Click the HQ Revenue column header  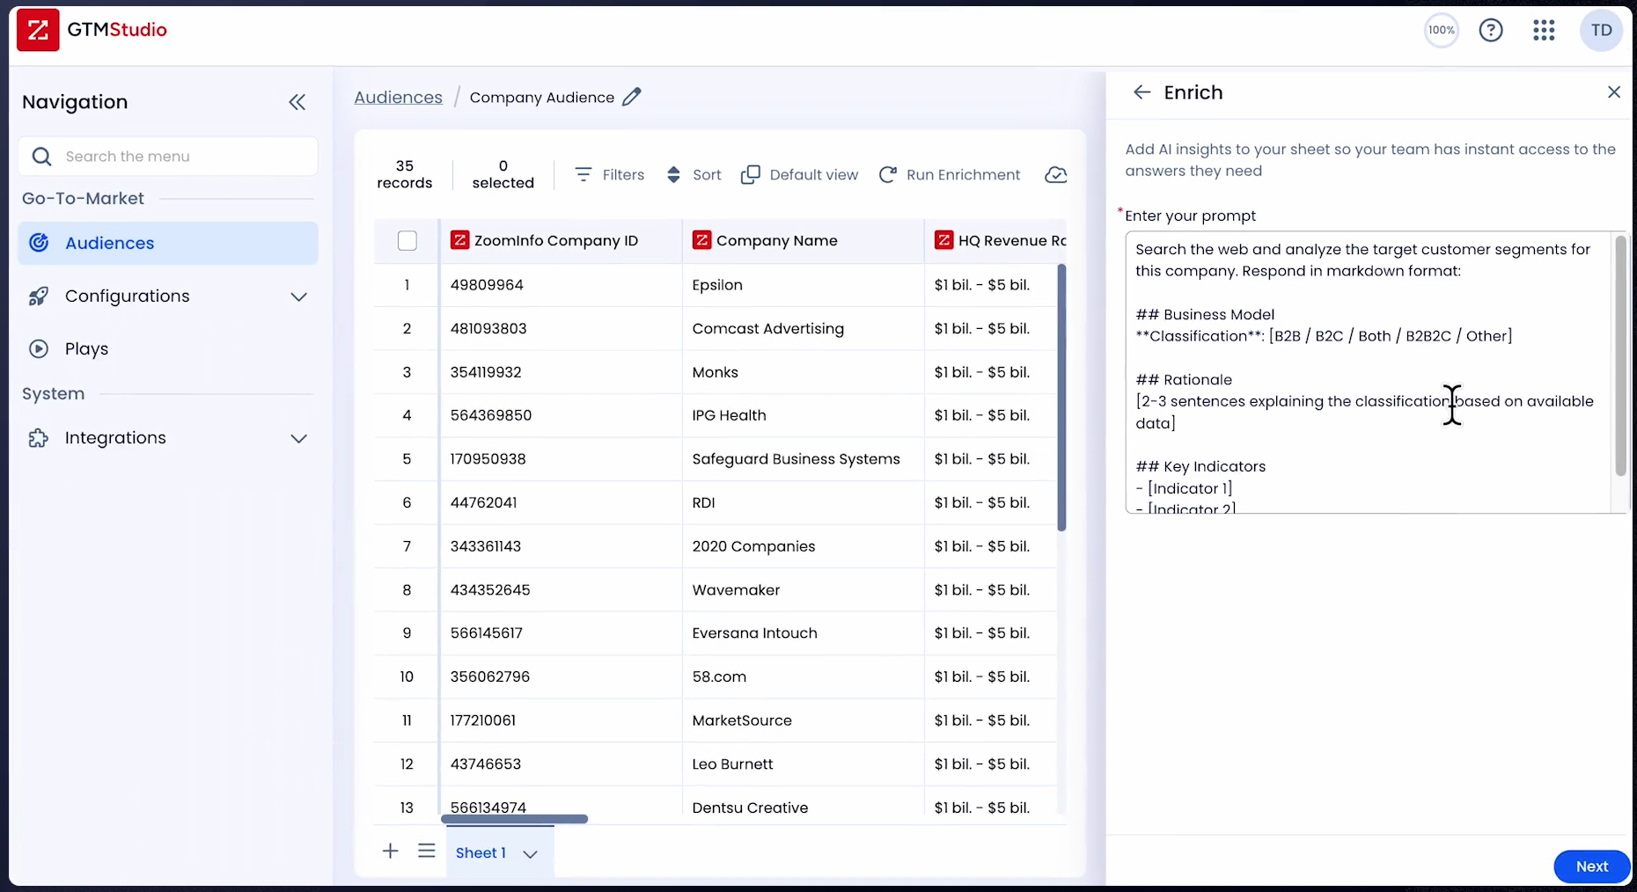[x=995, y=241]
